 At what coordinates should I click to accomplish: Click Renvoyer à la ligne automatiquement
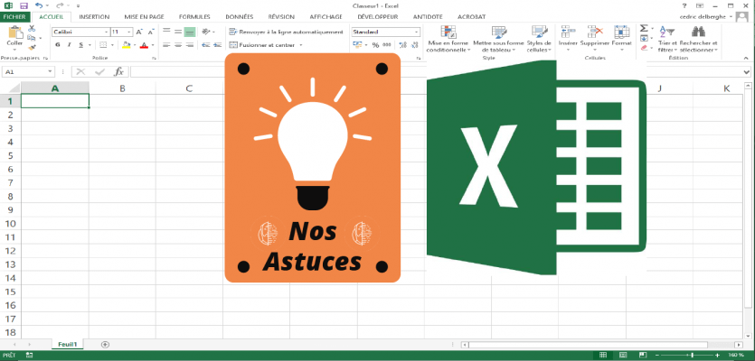[x=286, y=32]
